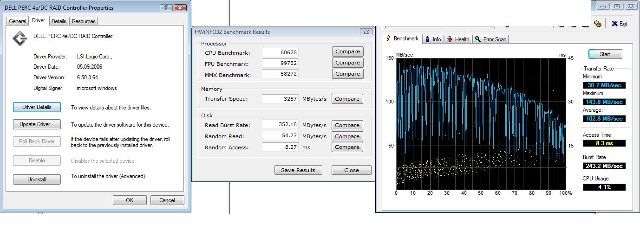Open the Resources tab in Properties dialog

pyautogui.click(x=84, y=21)
